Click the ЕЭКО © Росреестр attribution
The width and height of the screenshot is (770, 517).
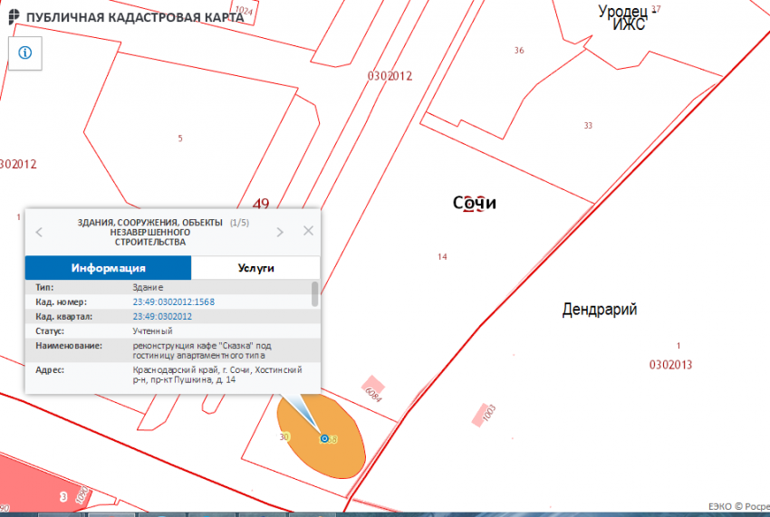point(737,507)
